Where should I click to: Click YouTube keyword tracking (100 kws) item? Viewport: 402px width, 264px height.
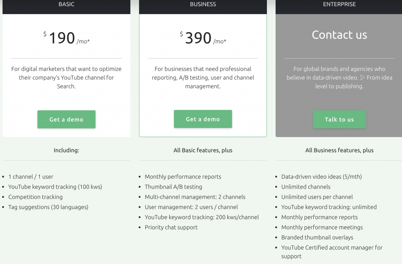click(55, 187)
